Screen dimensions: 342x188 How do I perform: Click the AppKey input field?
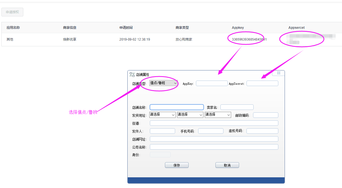[212, 83]
